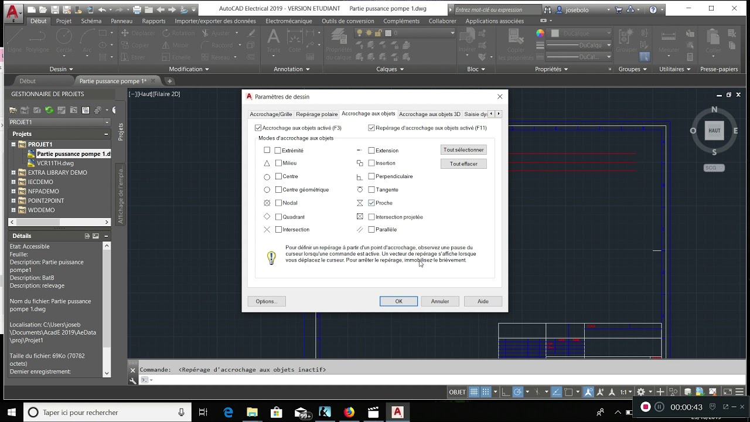
Task: Switch to the Accrochage aux objets 3D tab
Action: tap(429, 114)
